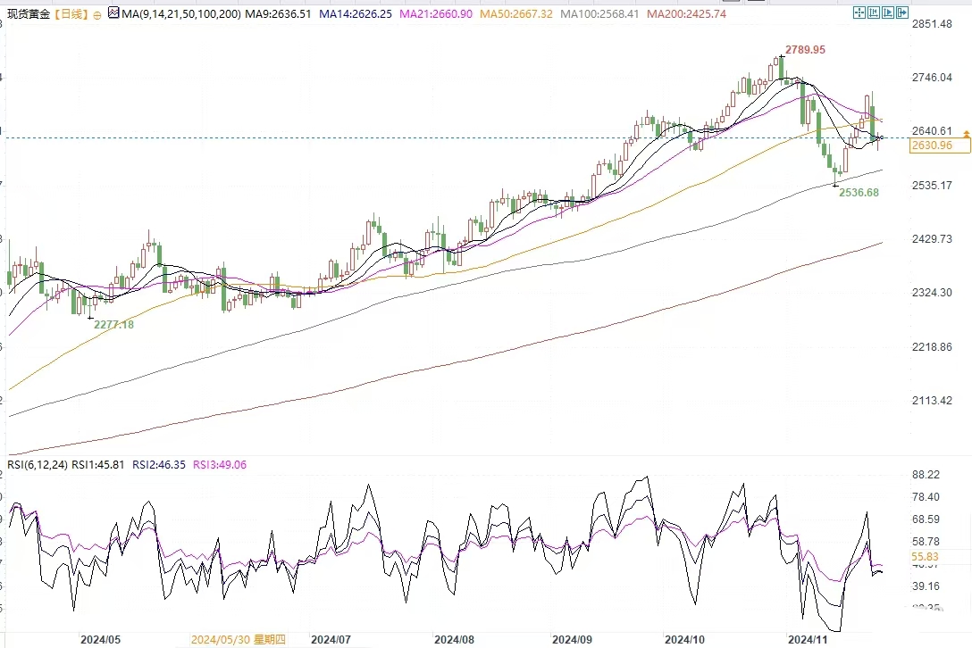Click the 2851.48 price axis label
Viewport: 972px width, 648px height.
932,24
